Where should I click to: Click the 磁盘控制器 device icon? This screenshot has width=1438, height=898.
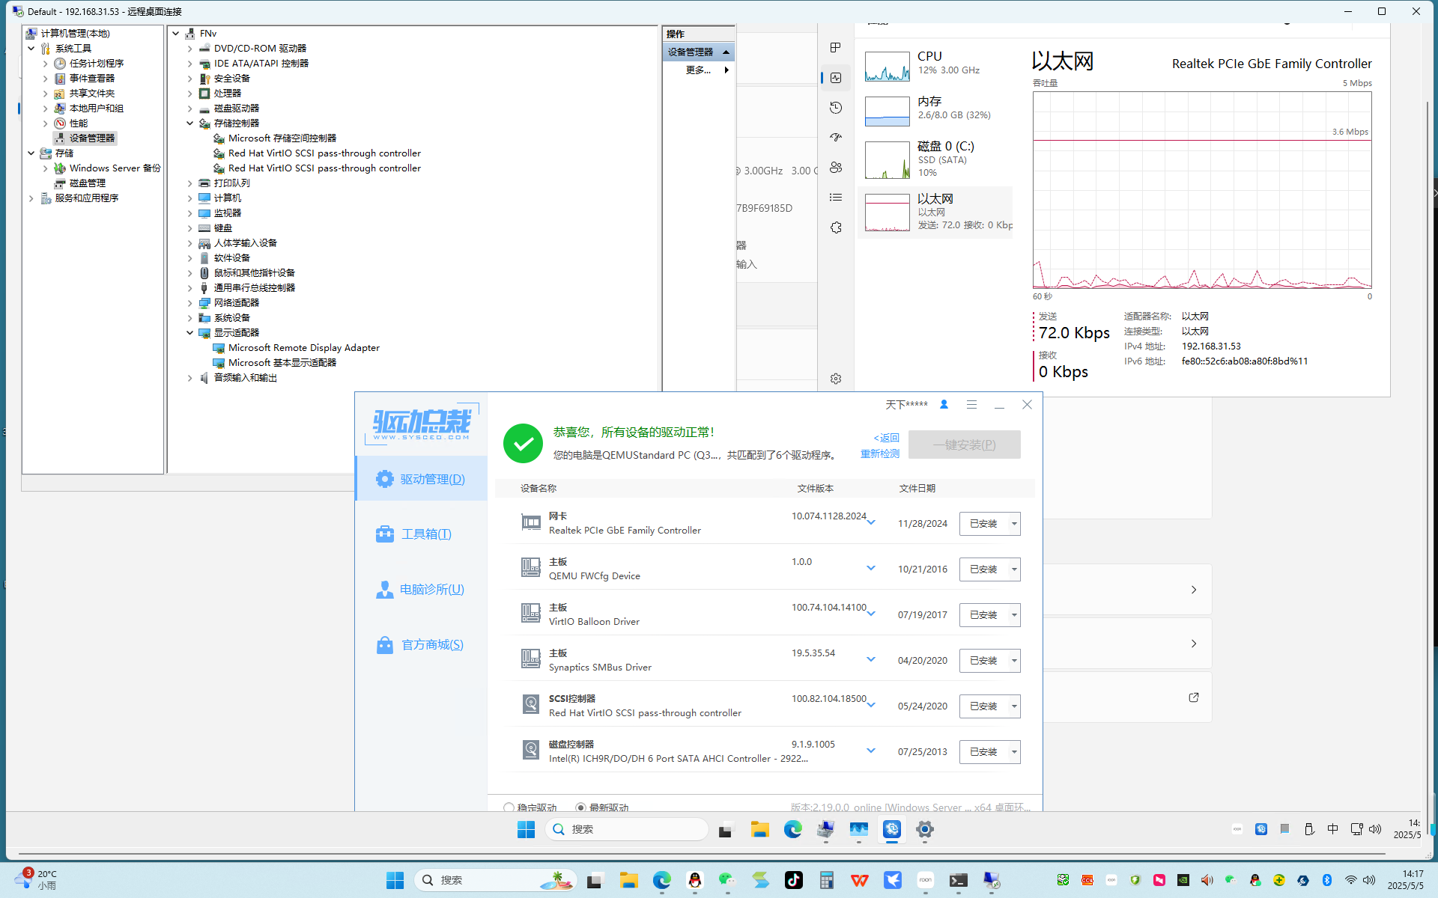(x=531, y=750)
